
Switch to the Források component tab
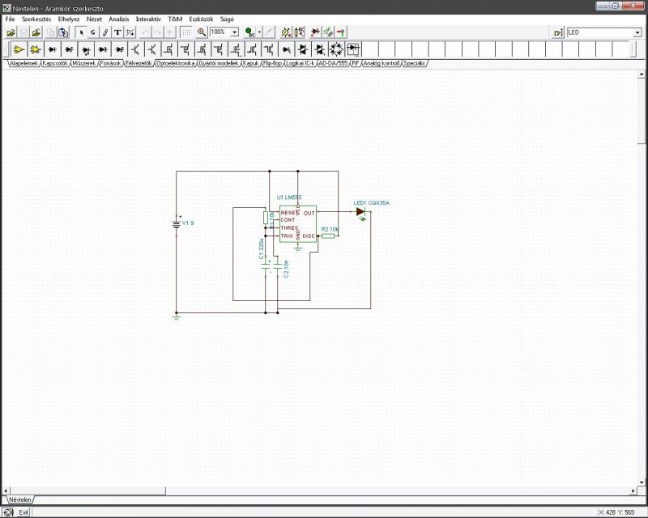tap(110, 63)
